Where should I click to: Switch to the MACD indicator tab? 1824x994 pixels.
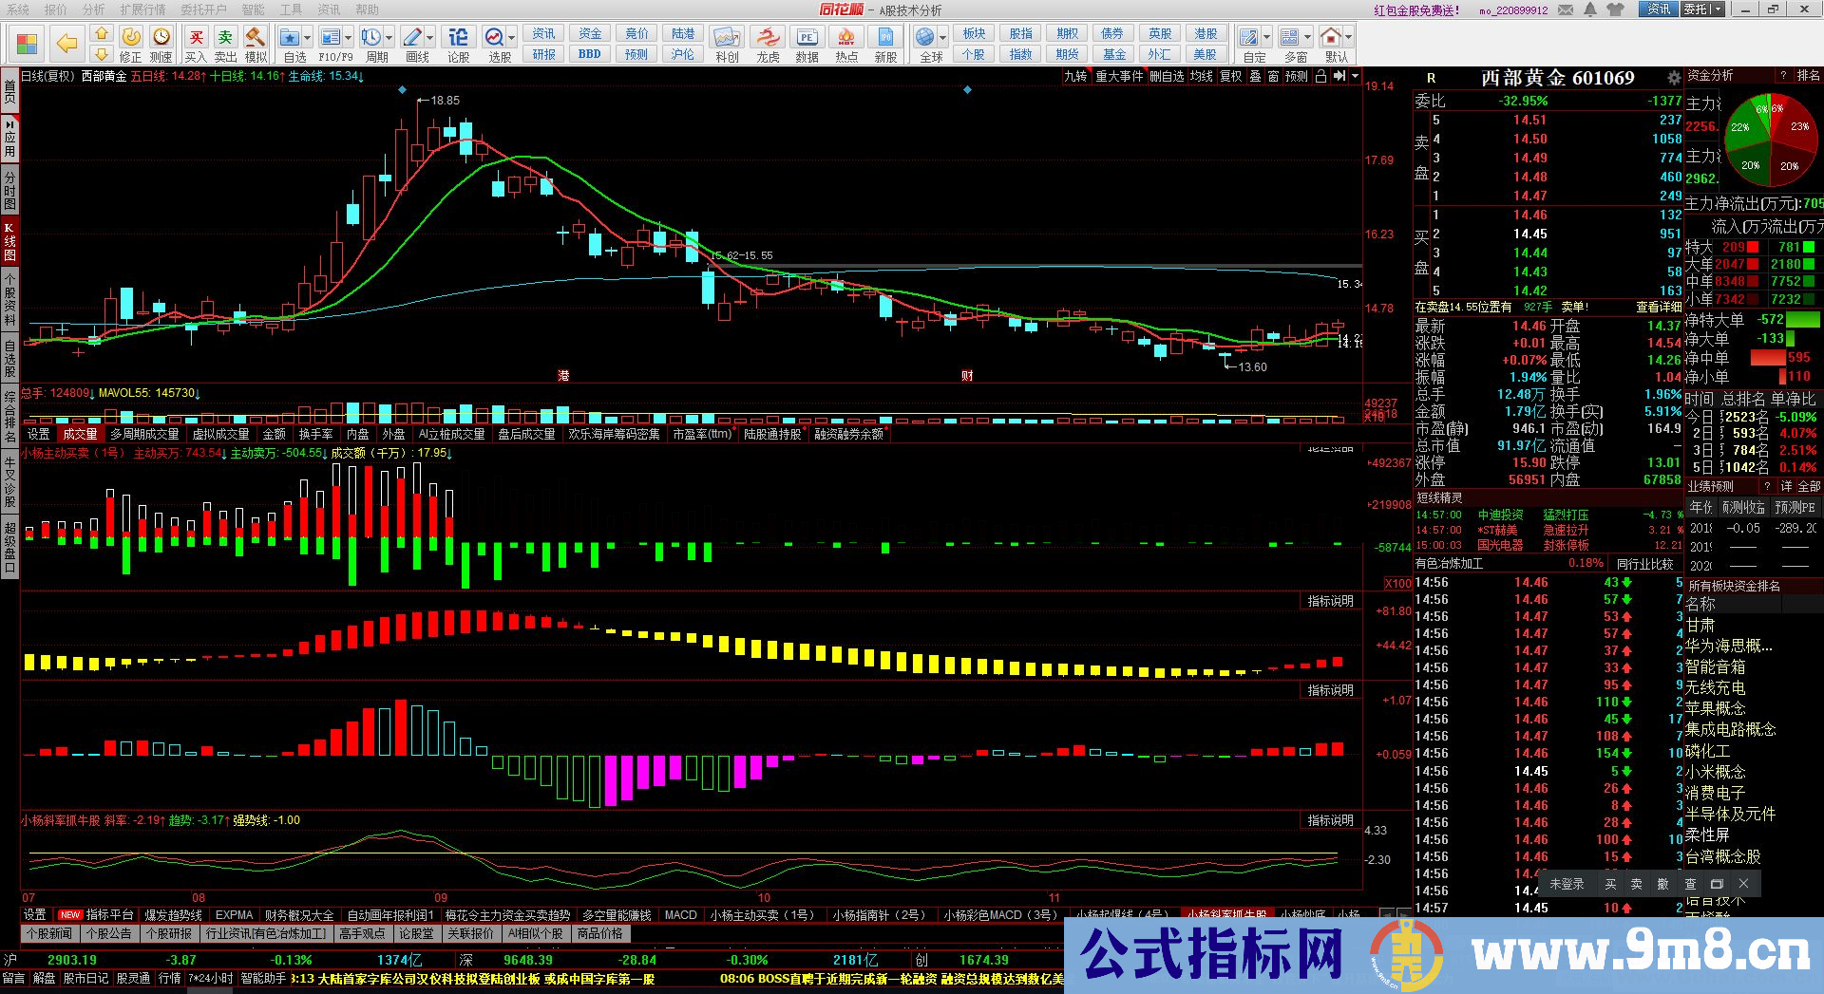[x=681, y=914]
